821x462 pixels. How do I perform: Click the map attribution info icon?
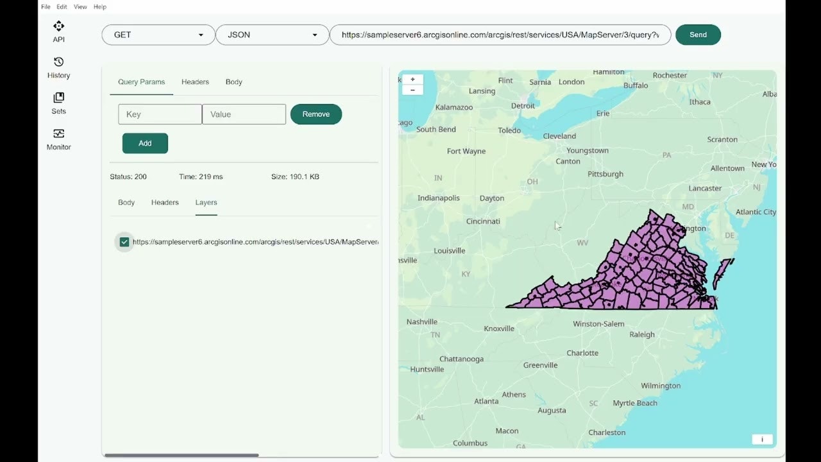click(x=762, y=440)
